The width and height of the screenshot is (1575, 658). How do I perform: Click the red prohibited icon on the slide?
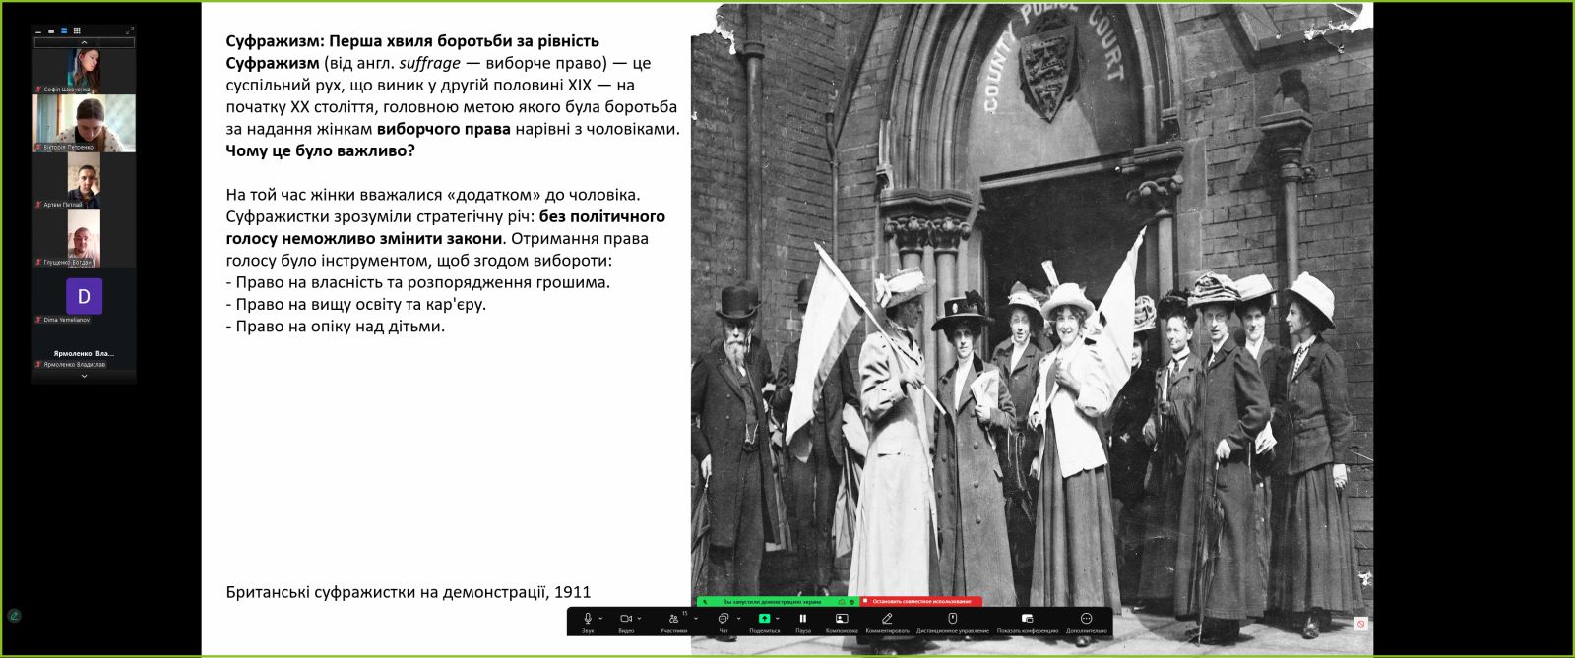click(1360, 624)
